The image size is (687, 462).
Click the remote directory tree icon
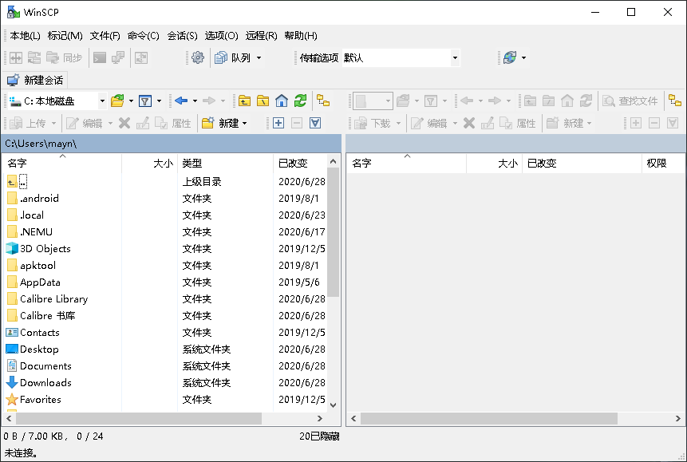pos(675,101)
